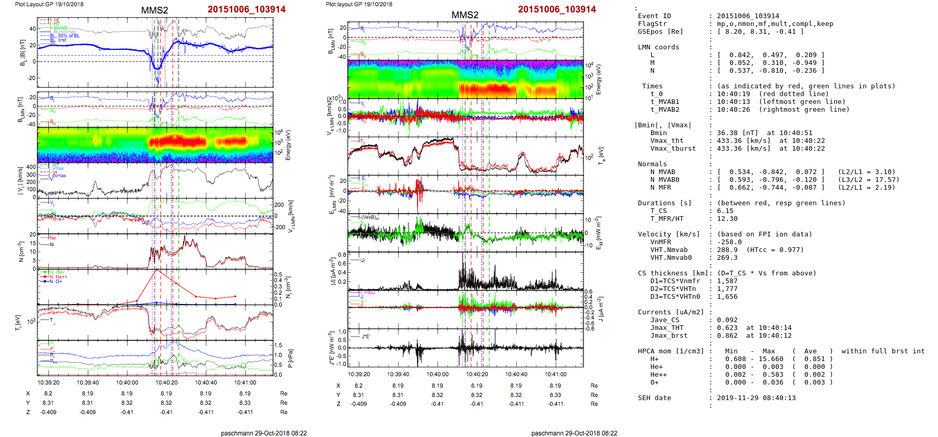
Task: Click the 'Durations [s]' heading
Action: click(665, 203)
